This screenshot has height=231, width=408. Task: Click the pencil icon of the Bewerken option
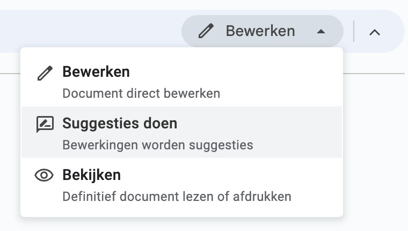coord(45,73)
